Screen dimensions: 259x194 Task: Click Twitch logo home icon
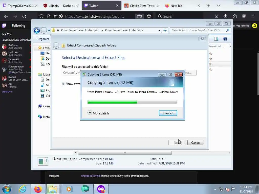point(4,26)
